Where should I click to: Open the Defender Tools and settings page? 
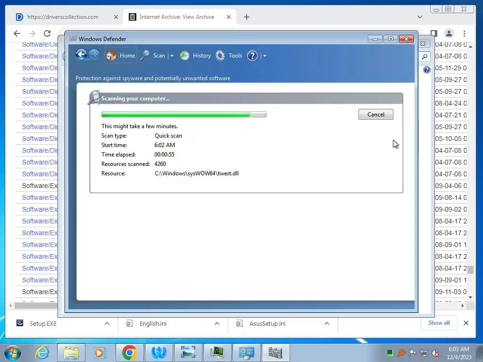[229, 56]
